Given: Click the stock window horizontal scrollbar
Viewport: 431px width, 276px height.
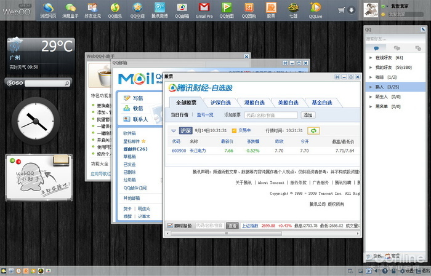Looking at the screenshot, I should (x=226, y=234).
